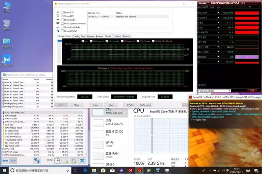Switch to the Cooling Fans tab
The width and height of the screenshot is (262, 174).
pyautogui.click(x=79, y=36)
